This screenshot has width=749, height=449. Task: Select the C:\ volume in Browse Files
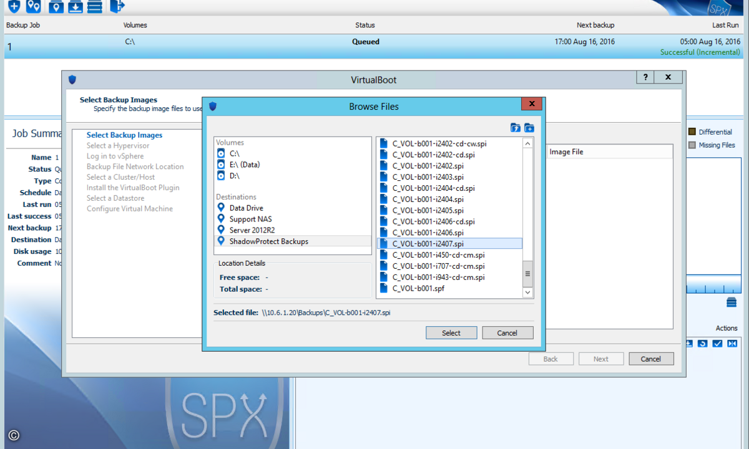[x=235, y=153]
